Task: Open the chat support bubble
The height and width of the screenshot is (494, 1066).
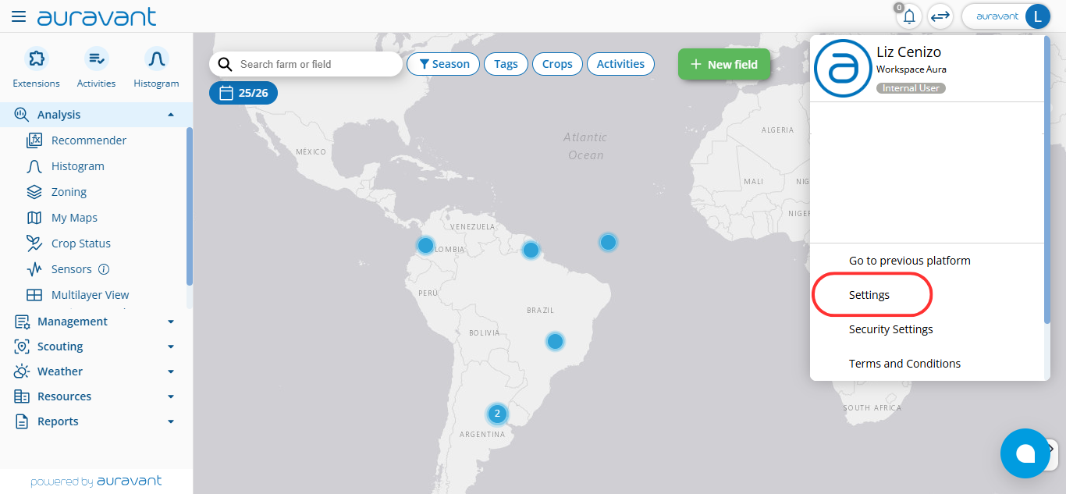Action: pos(1025,453)
